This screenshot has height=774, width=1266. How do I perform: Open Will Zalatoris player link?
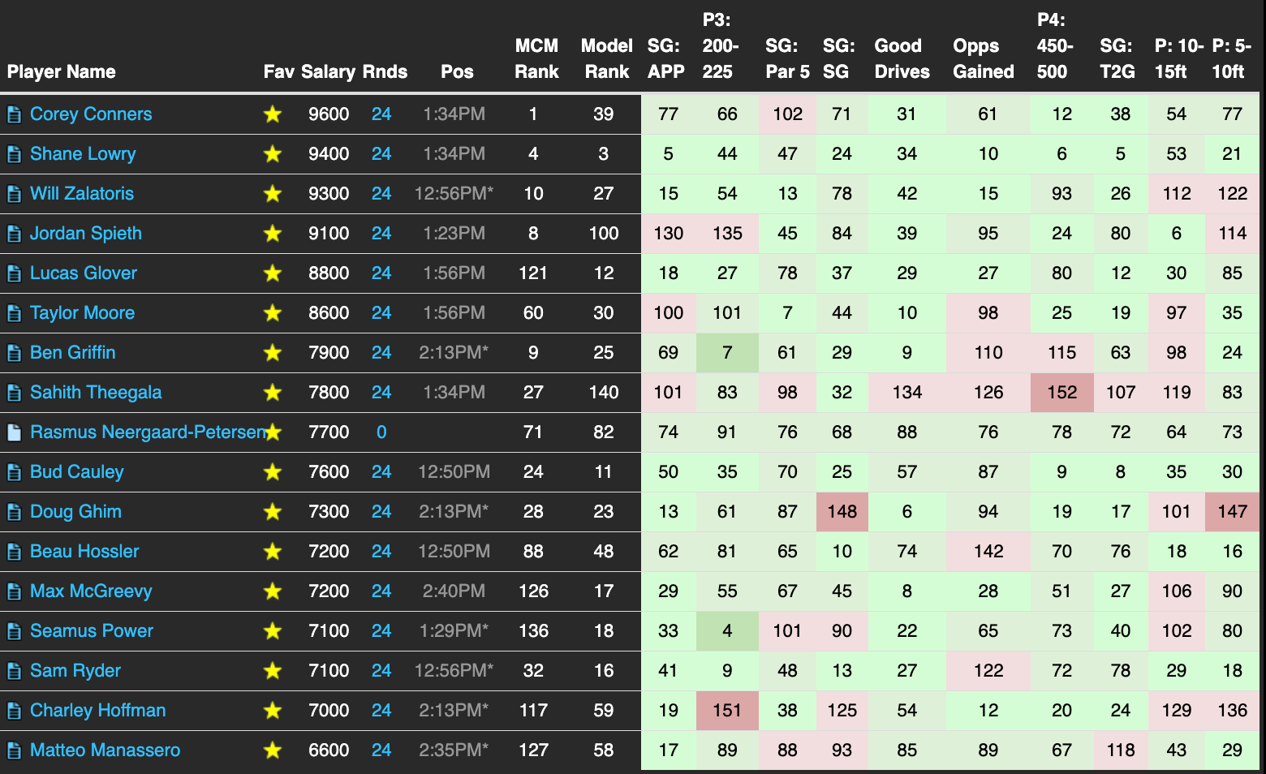82,194
